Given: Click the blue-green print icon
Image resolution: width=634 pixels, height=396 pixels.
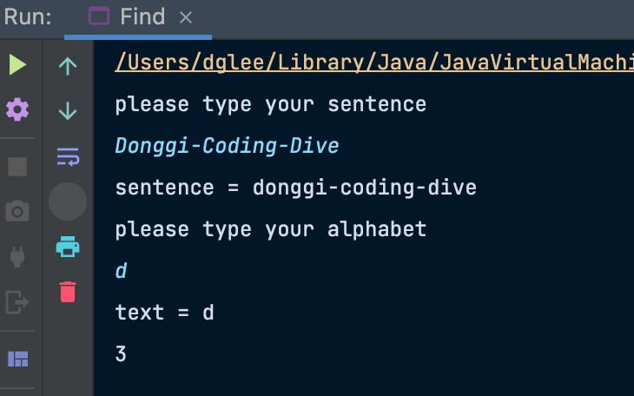Looking at the screenshot, I should click(68, 247).
